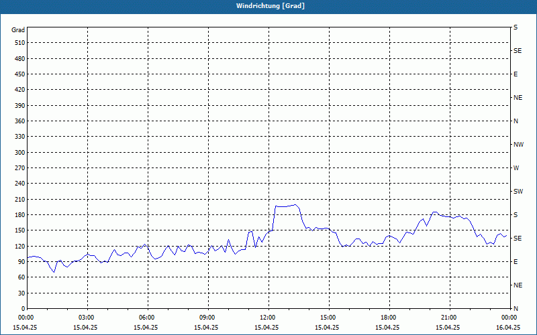Screen dimensions: 537x335
Task: Click the 390 y-axis value
Action: [x=20, y=105]
